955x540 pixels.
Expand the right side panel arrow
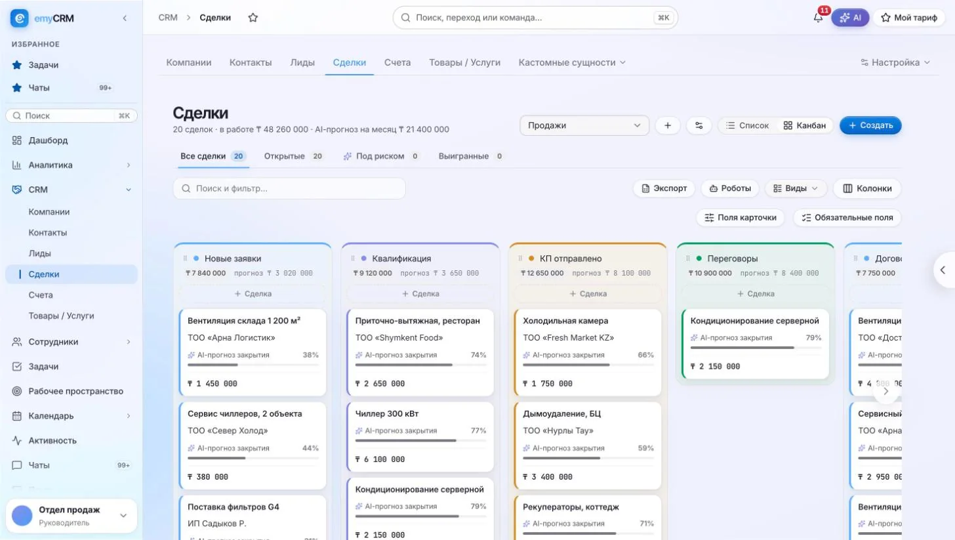point(943,270)
